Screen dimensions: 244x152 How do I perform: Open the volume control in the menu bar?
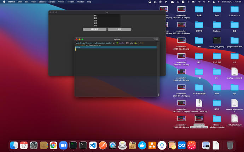209,2
